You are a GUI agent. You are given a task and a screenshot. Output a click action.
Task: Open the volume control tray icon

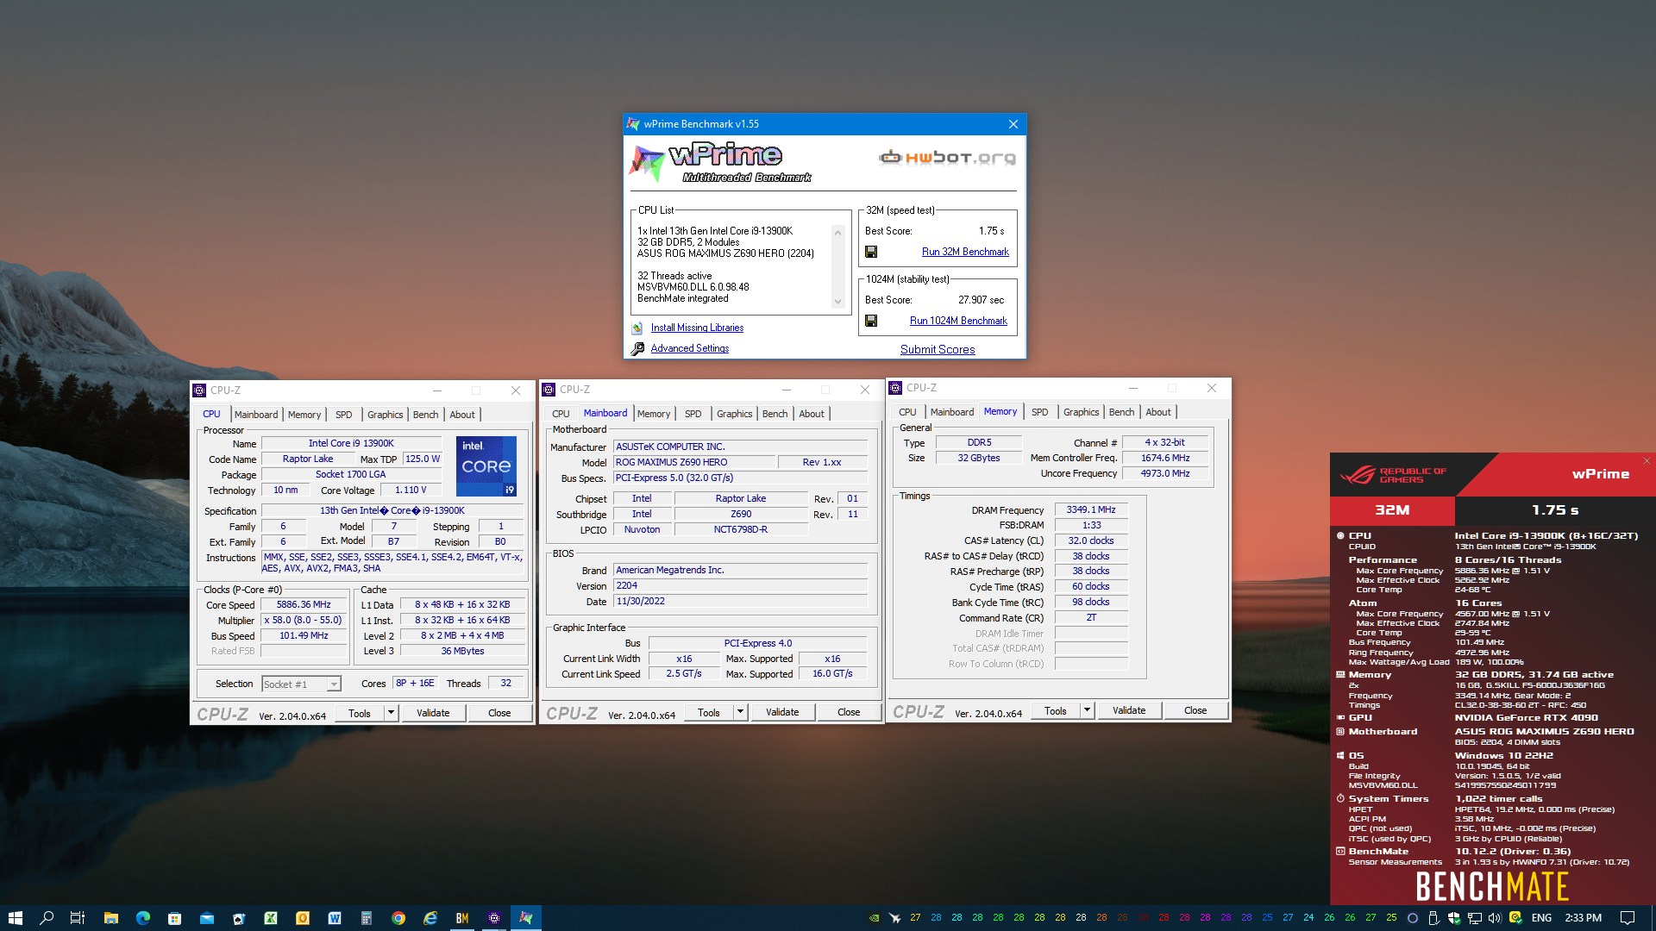(x=1494, y=918)
